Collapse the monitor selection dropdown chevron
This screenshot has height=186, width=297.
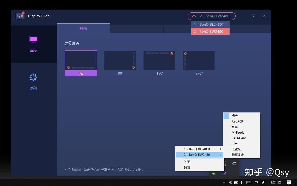[x=194, y=16]
